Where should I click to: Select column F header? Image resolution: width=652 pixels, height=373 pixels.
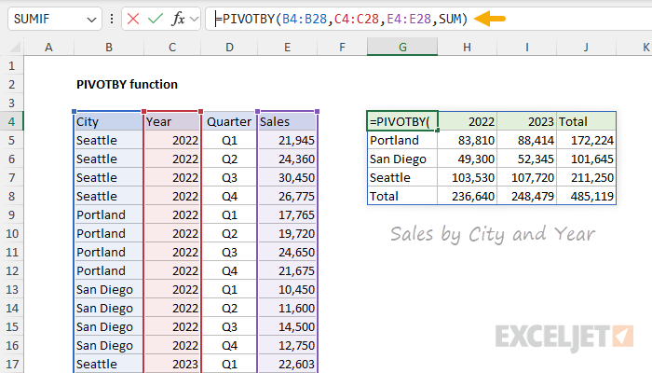click(x=342, y=47)
